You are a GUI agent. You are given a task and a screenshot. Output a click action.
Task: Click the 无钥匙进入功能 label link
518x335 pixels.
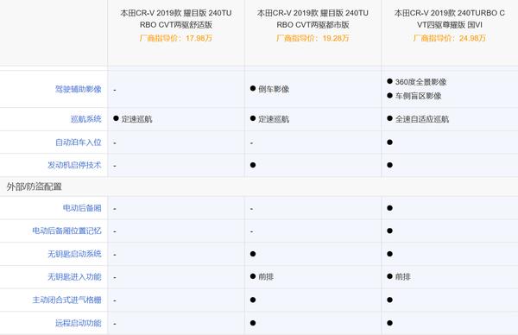(74, 277)
